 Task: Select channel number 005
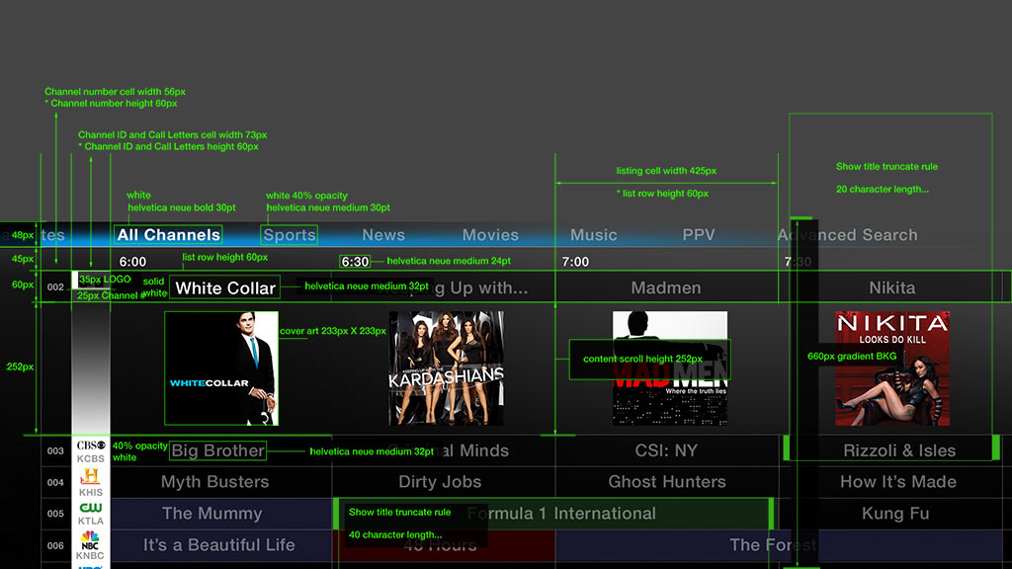[x=55, y=514]
